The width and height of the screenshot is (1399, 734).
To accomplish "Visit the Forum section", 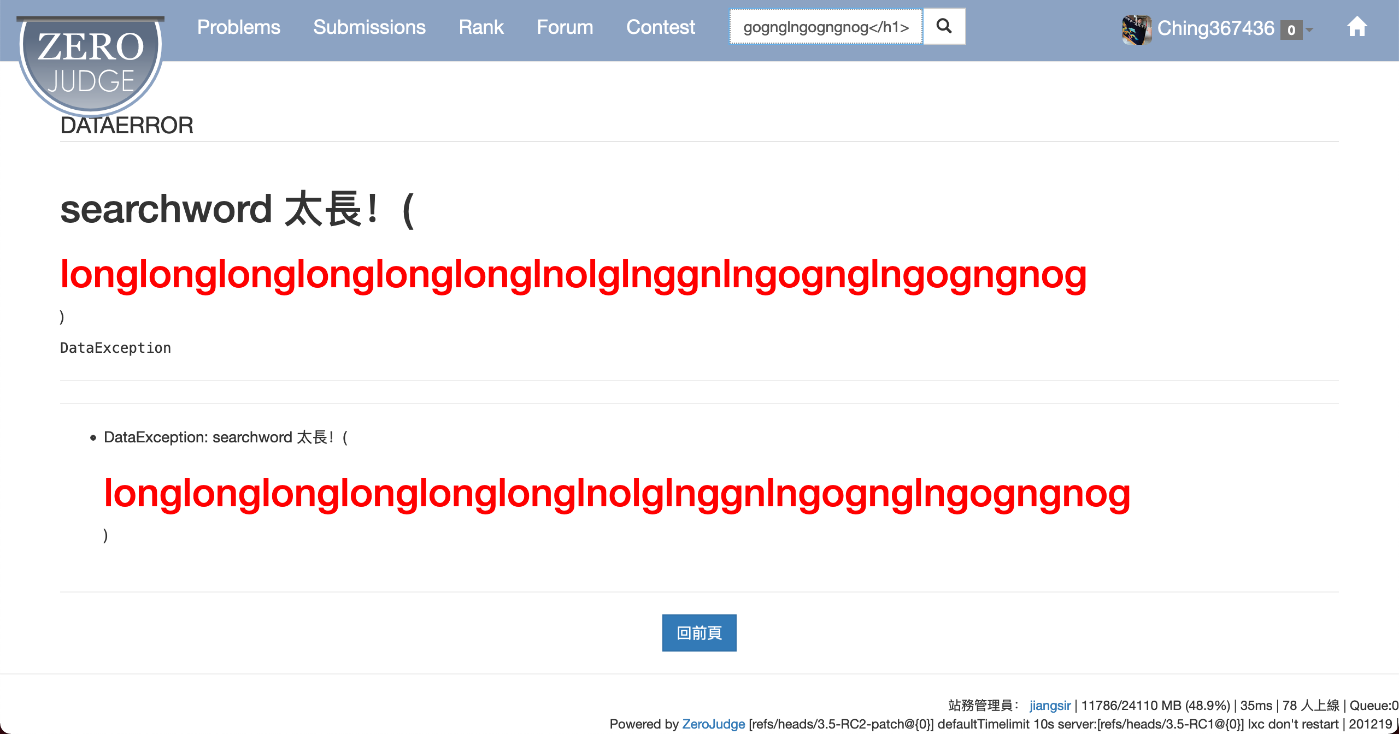I will (565, 27).
